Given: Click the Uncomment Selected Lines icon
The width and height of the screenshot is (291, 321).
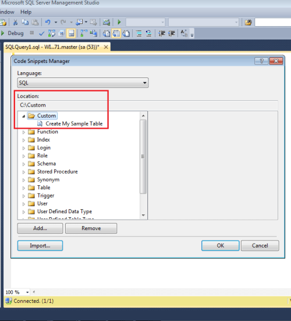Looking at the screenshot, I should (148, 33).
